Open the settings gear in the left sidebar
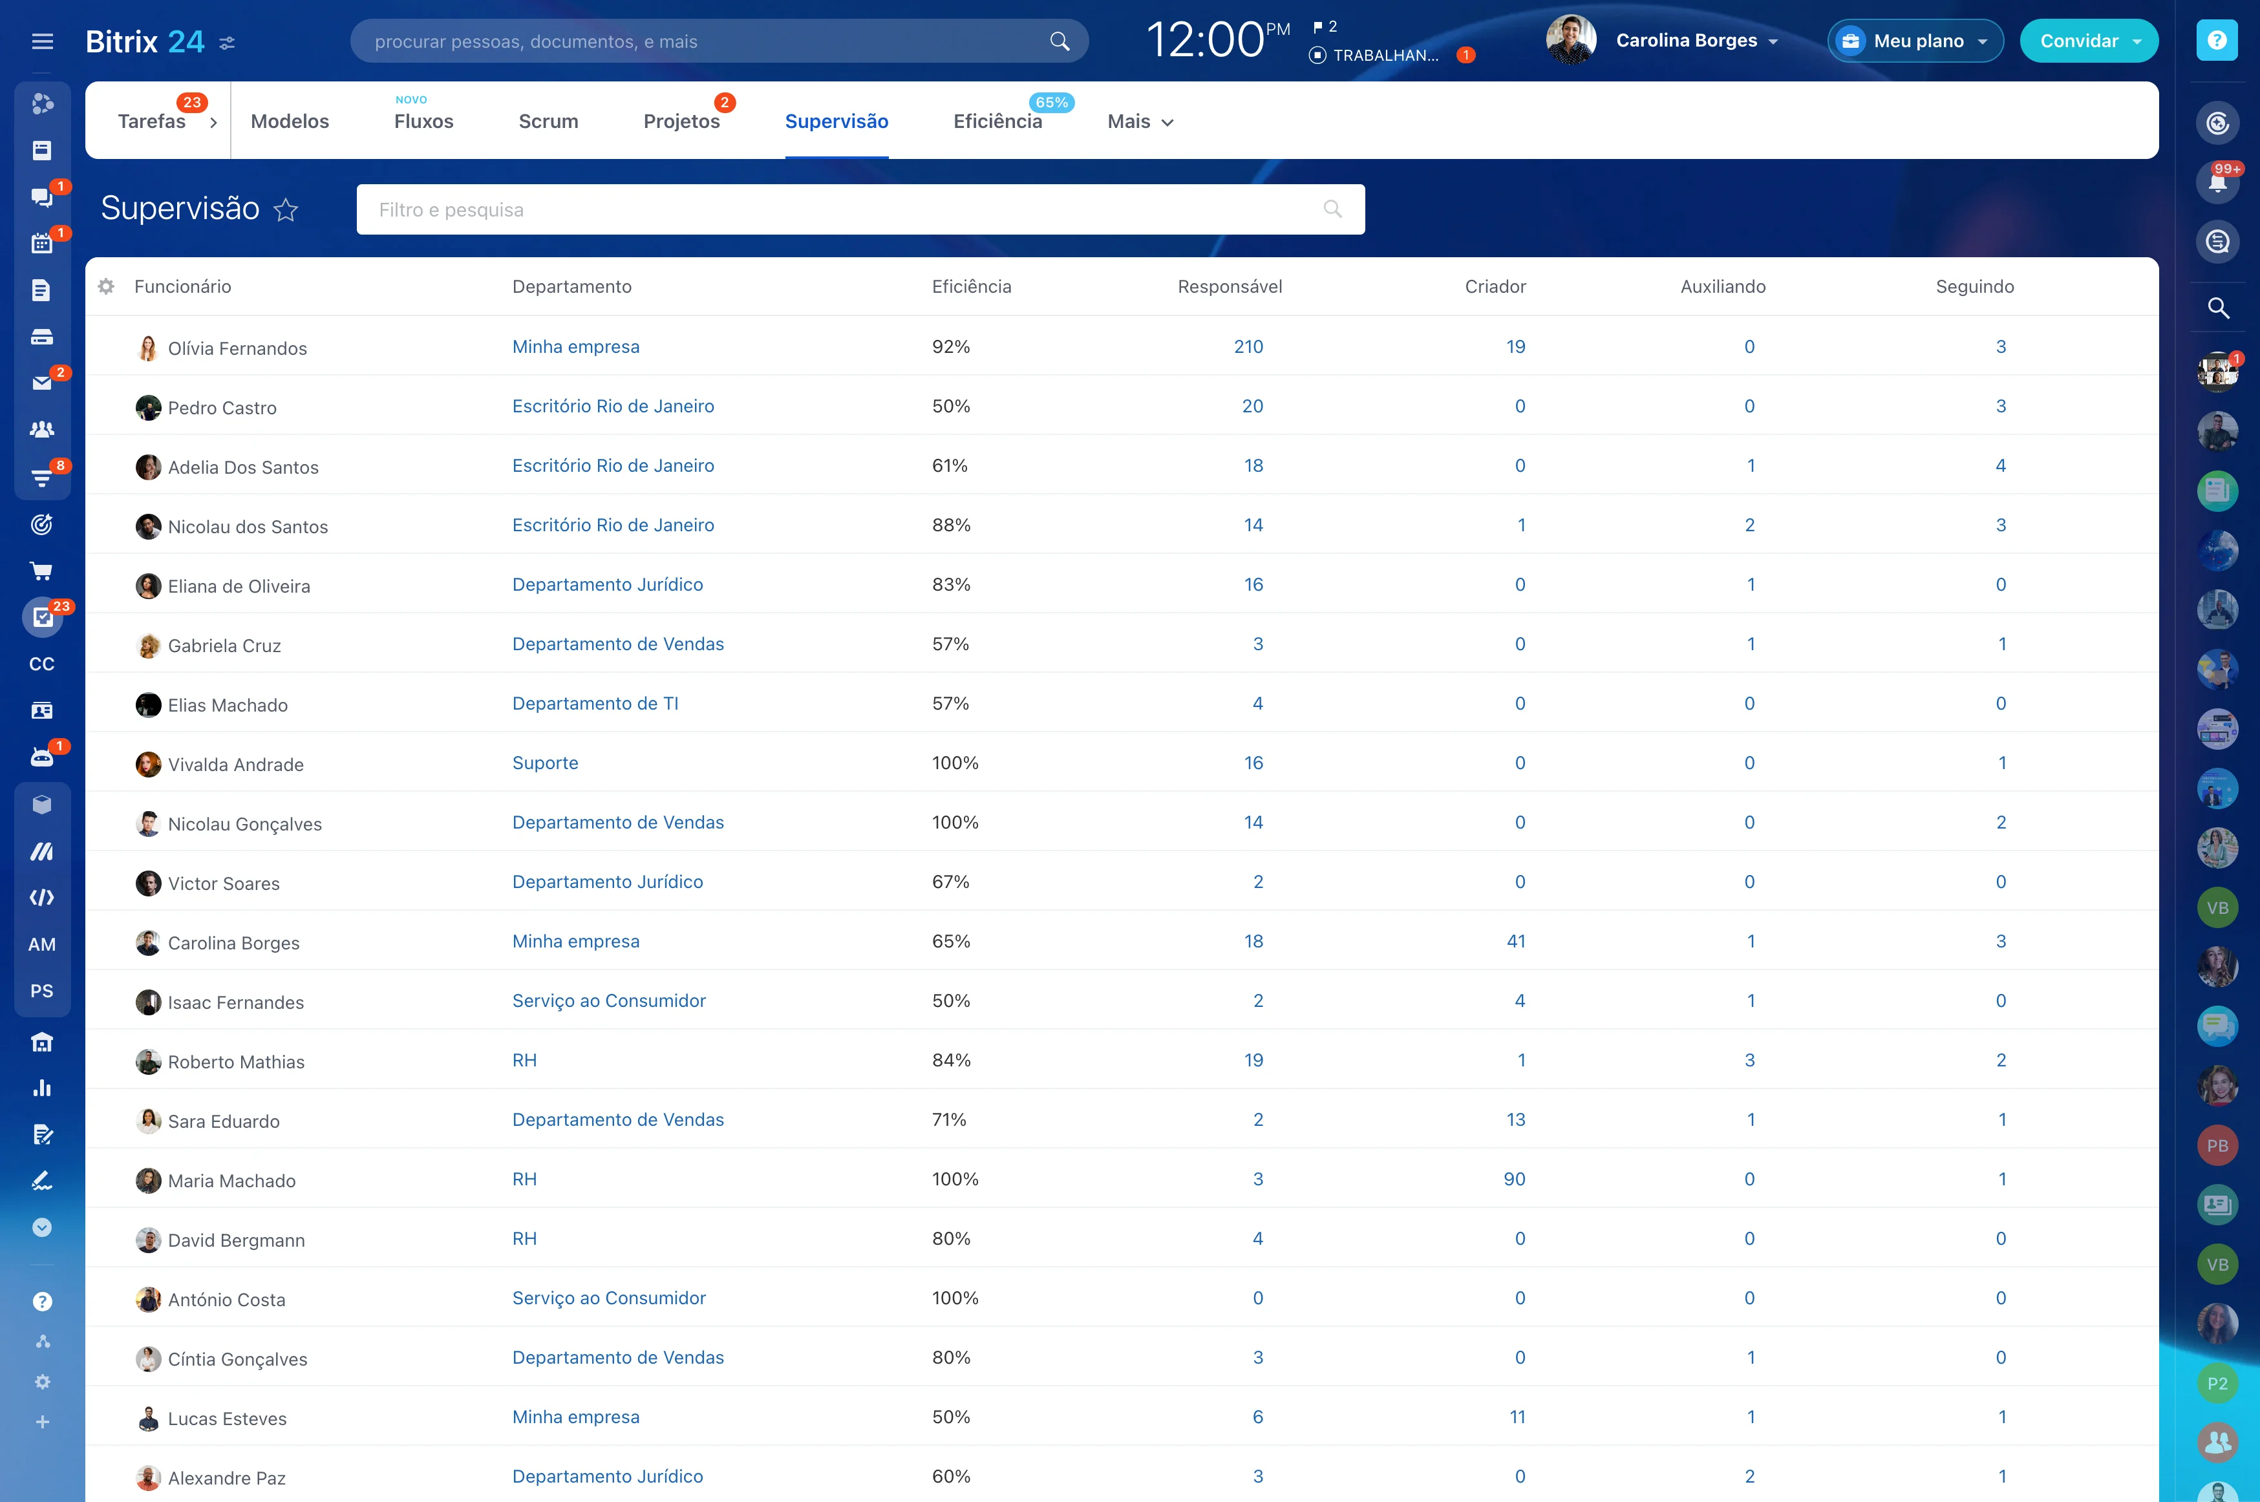The image size is (2260, 1502). coord(43,1381)
